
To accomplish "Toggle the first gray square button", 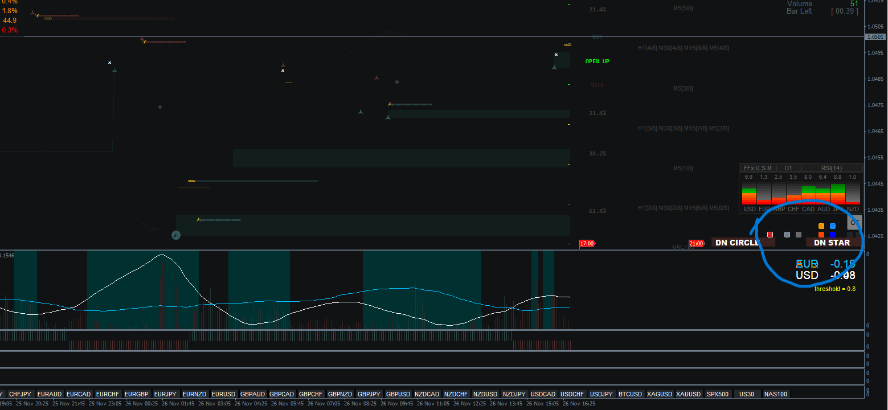I will point(787,235).
